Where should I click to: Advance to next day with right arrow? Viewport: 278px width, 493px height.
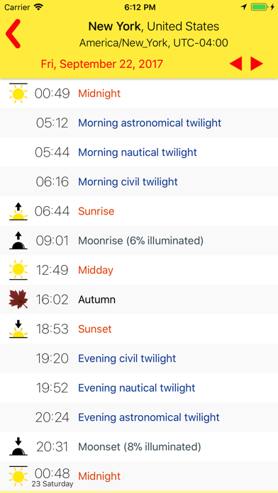257,64
